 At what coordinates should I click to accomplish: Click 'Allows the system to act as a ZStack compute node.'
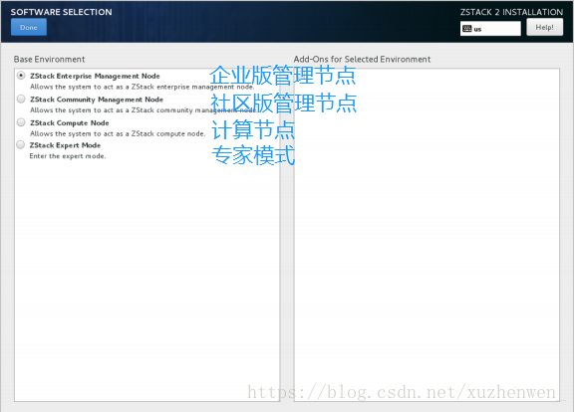coord(118,133)
